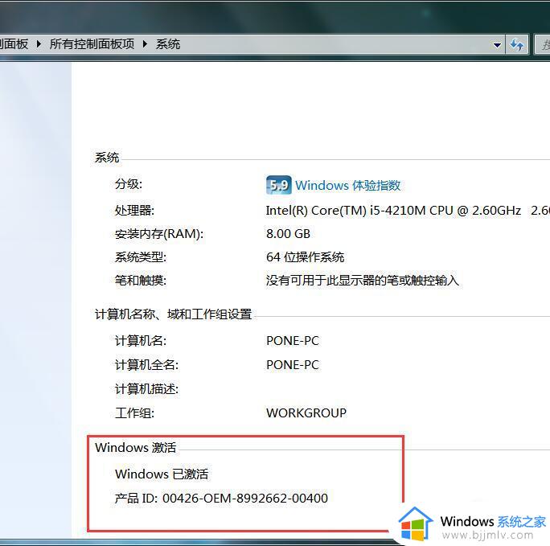Select 所有控制面板项 in the breadcrumb
The image size is (550, 546).
[x=92, y=44]
